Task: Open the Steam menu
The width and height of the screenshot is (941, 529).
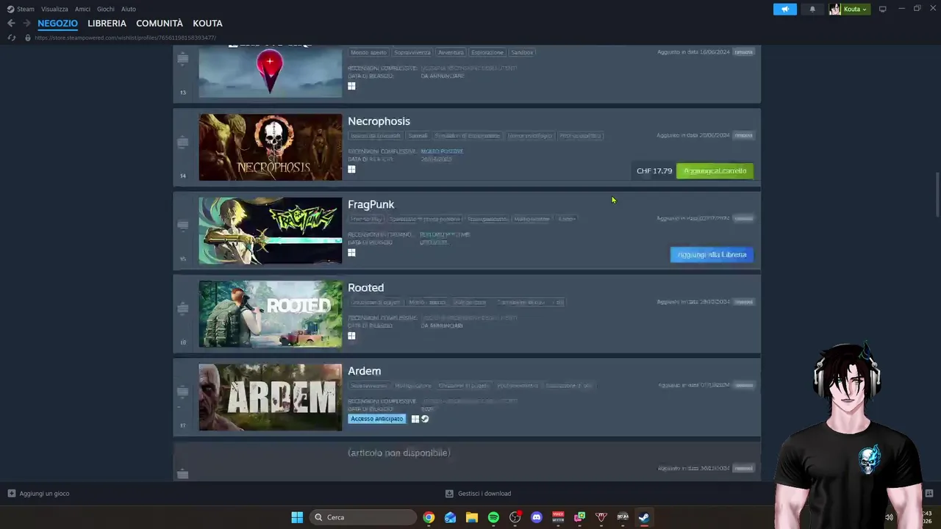Action: pyautogui.click(x=26, y=9)
